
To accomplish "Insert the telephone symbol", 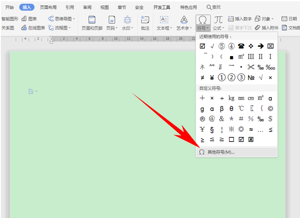I will click(x=241, y=46).
